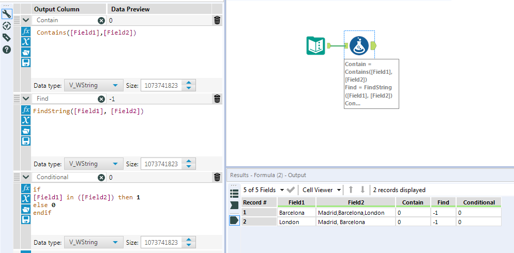Open columns and constants (X) for Find expression

click(x=26, y=120)
